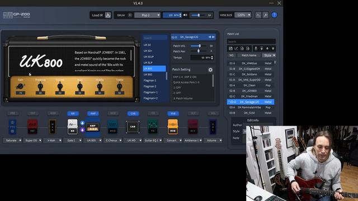The width and height of the screenshot is (358, 201).
Task: Select the orange RVB reverb pedal icon
Action: pos(173,127)
